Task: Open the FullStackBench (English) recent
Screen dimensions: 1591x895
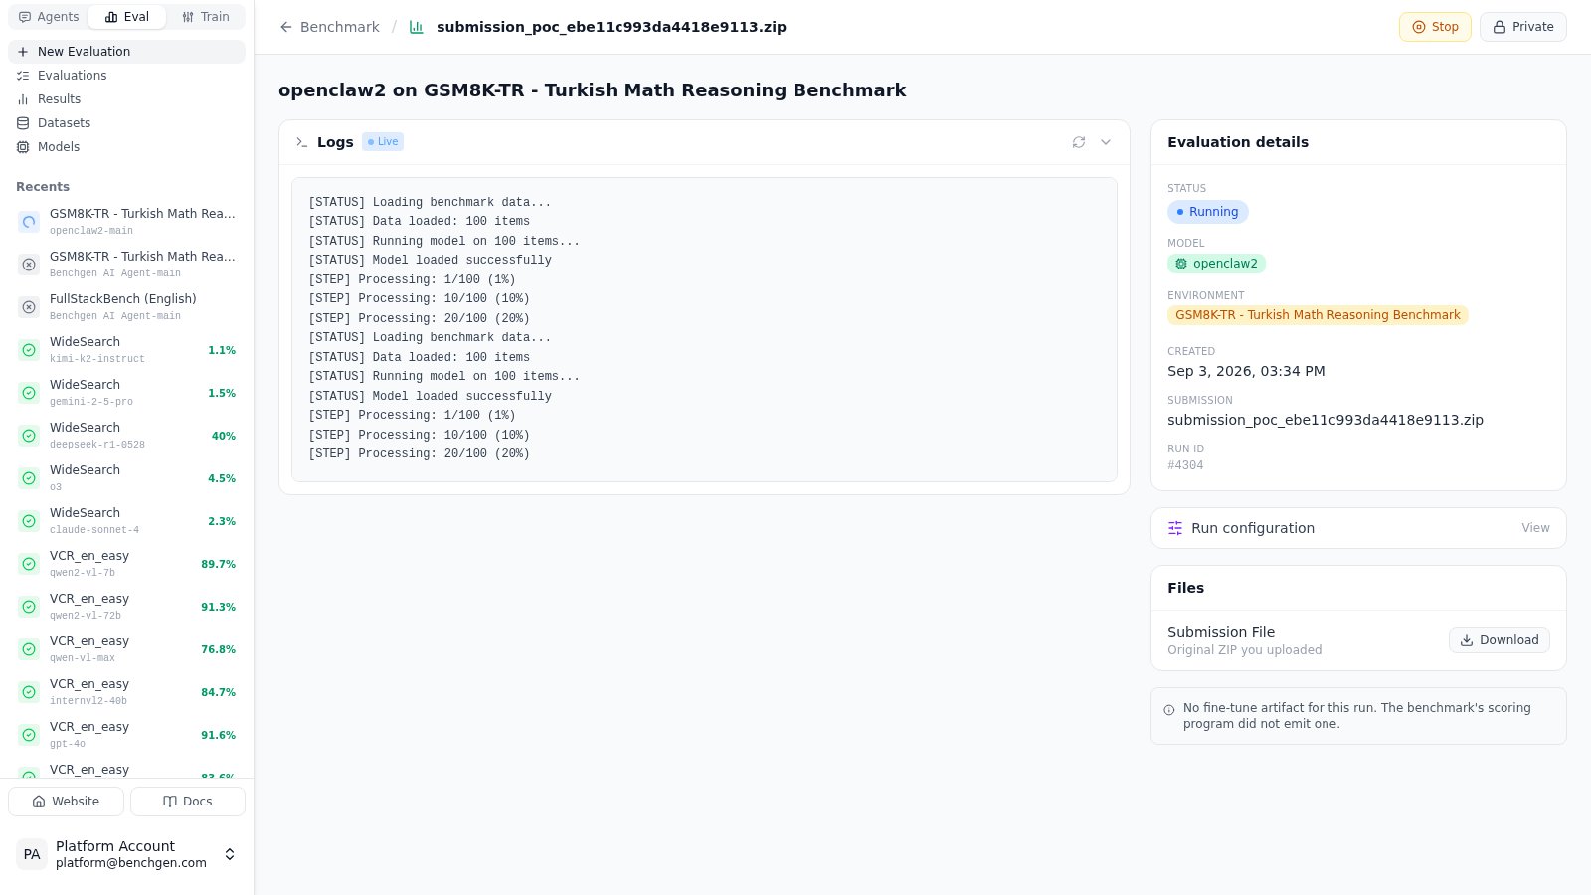Action: point(126,307)
